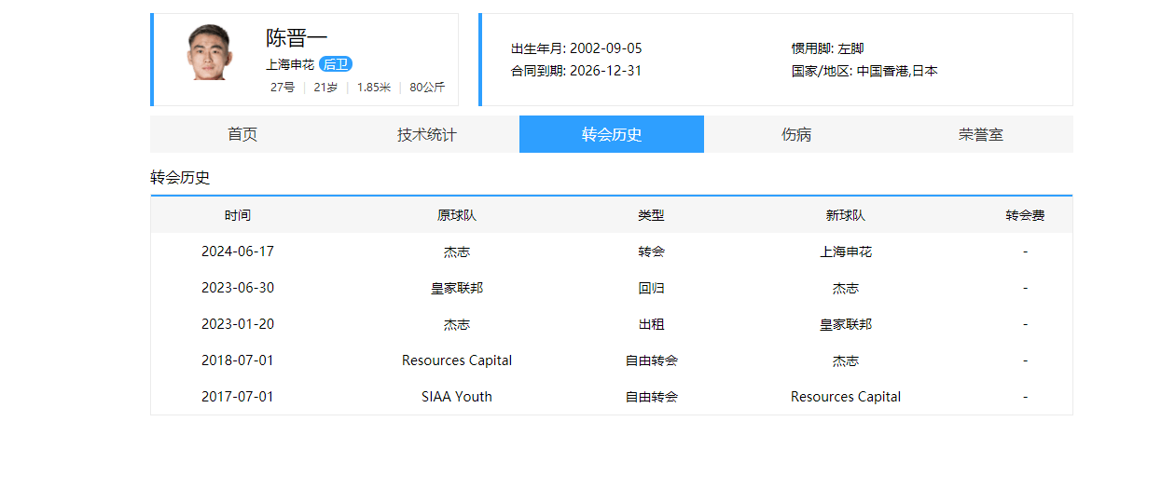
Task: Click the 类型 column header
Action: pyautogui.click(x=651, y=215)
